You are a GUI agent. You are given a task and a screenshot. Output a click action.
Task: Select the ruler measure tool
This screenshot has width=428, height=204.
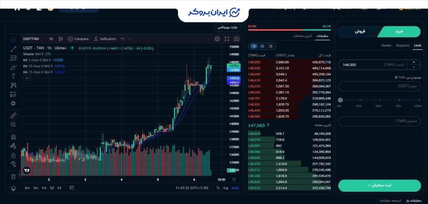click(x=13, y=115)
